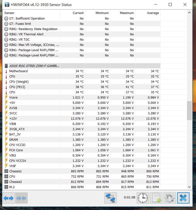Click the shrink layout arrows button
The image size is (196, 210).
(21, 198)
